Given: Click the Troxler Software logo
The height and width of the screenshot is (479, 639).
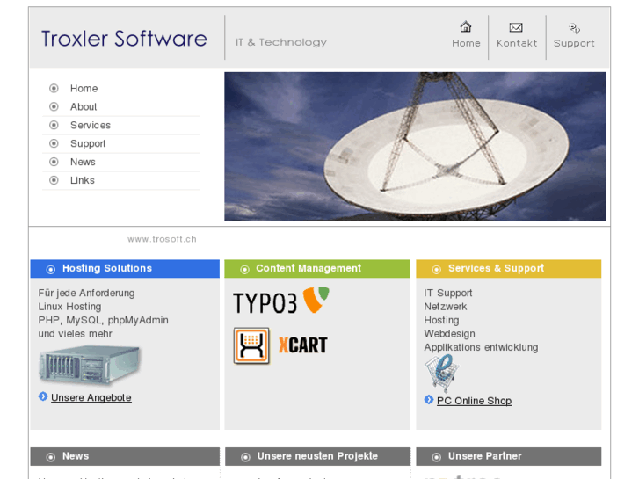Looking at the screenshot, I should (124, 39).
